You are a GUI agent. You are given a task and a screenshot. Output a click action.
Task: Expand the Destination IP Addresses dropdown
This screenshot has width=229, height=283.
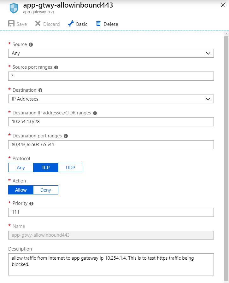click(x=111, y=99)
